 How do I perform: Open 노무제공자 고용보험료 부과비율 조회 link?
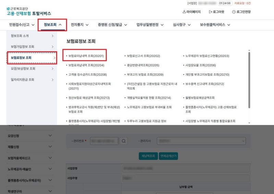click(x=149, y=107)
